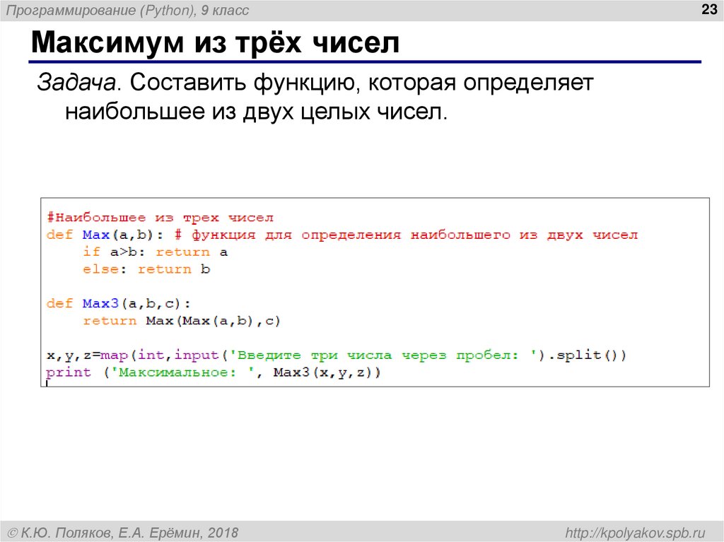Image resolution: width=724 pixels, height=542 pixels.
Task: Select the word "Задача" in the body text
Action: point(78,83)
